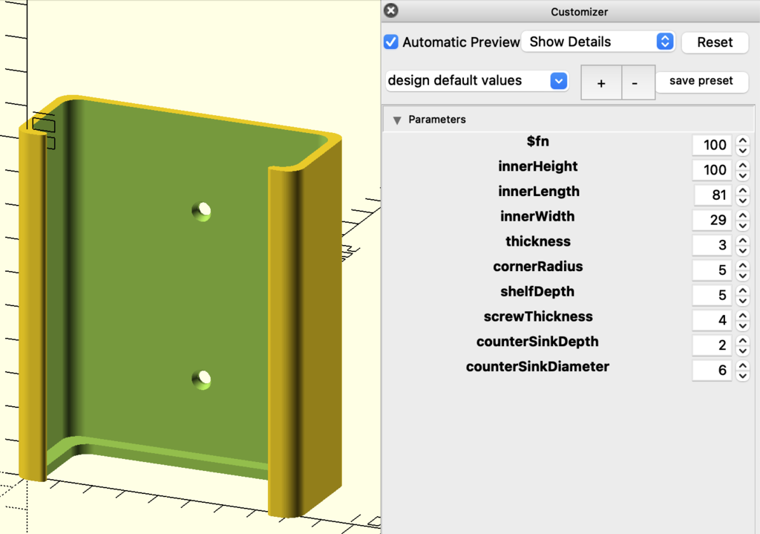The image size is (760, 534).
Task: Increment the thickness value stepper
Action: pos(742,241)
